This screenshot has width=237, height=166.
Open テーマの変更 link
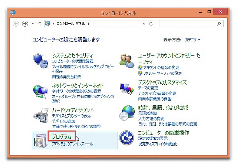148,88
